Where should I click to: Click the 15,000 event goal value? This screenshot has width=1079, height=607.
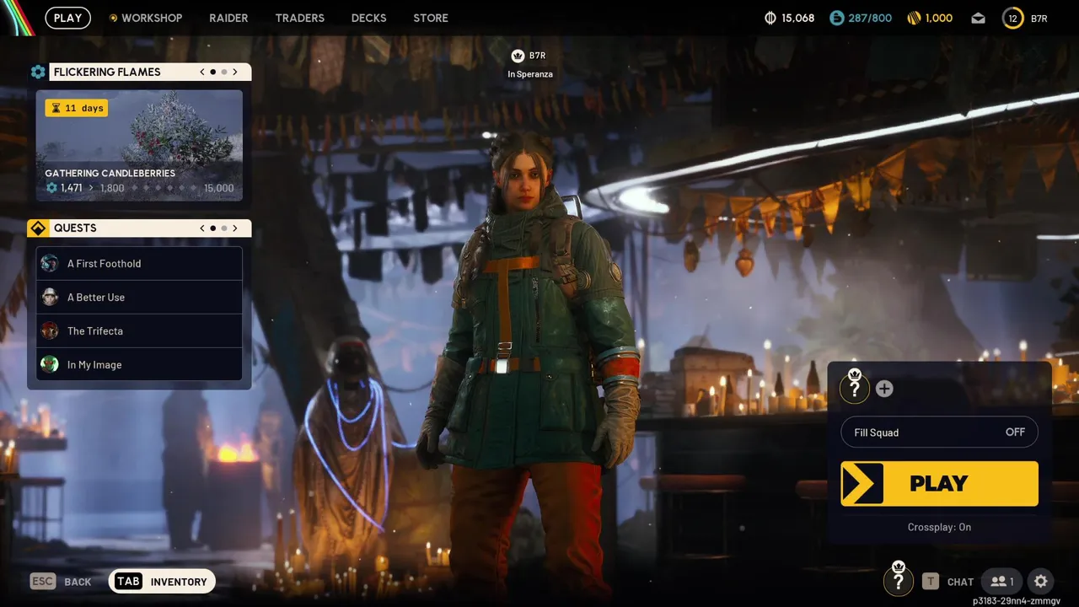click(x=219, y=188)
